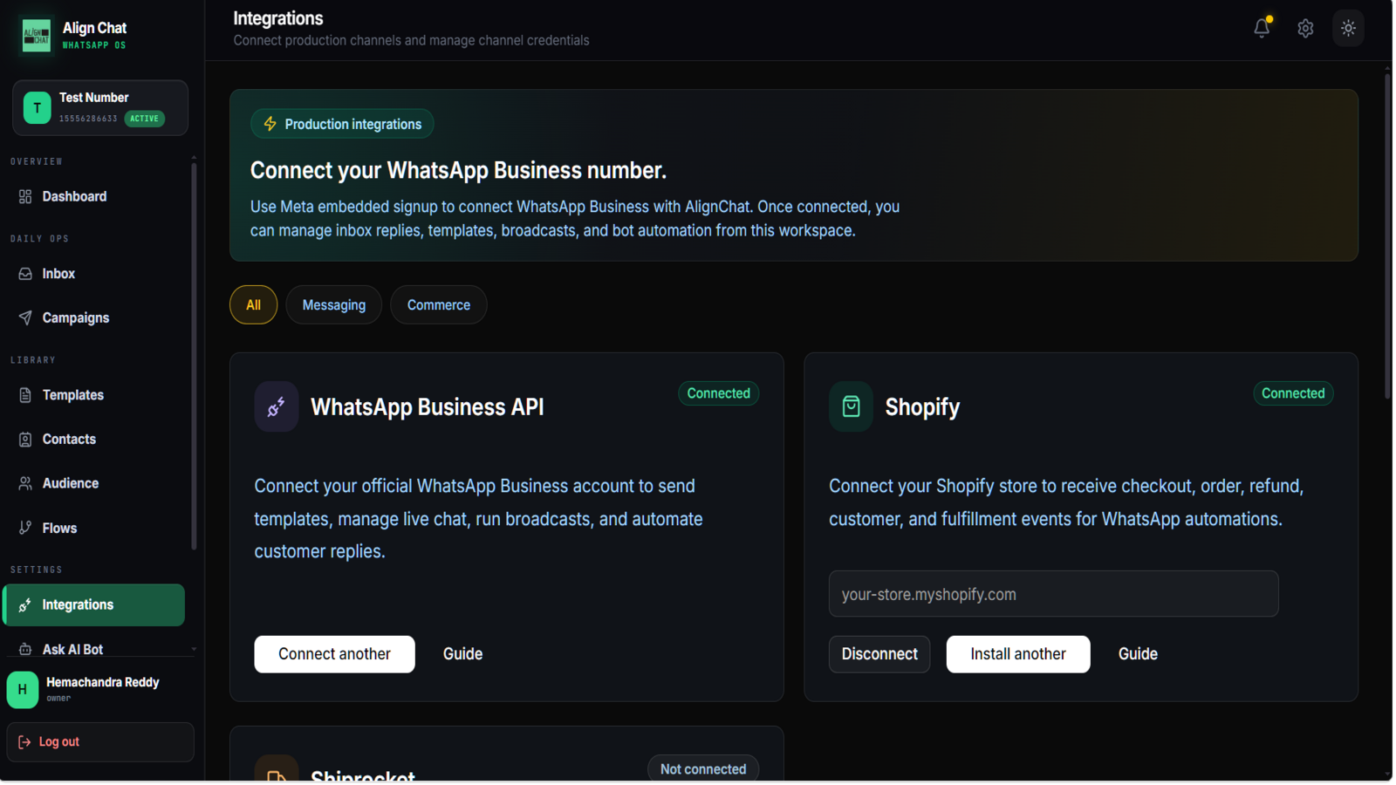Open the WhatsApp Business API Guide

[462, 654]
